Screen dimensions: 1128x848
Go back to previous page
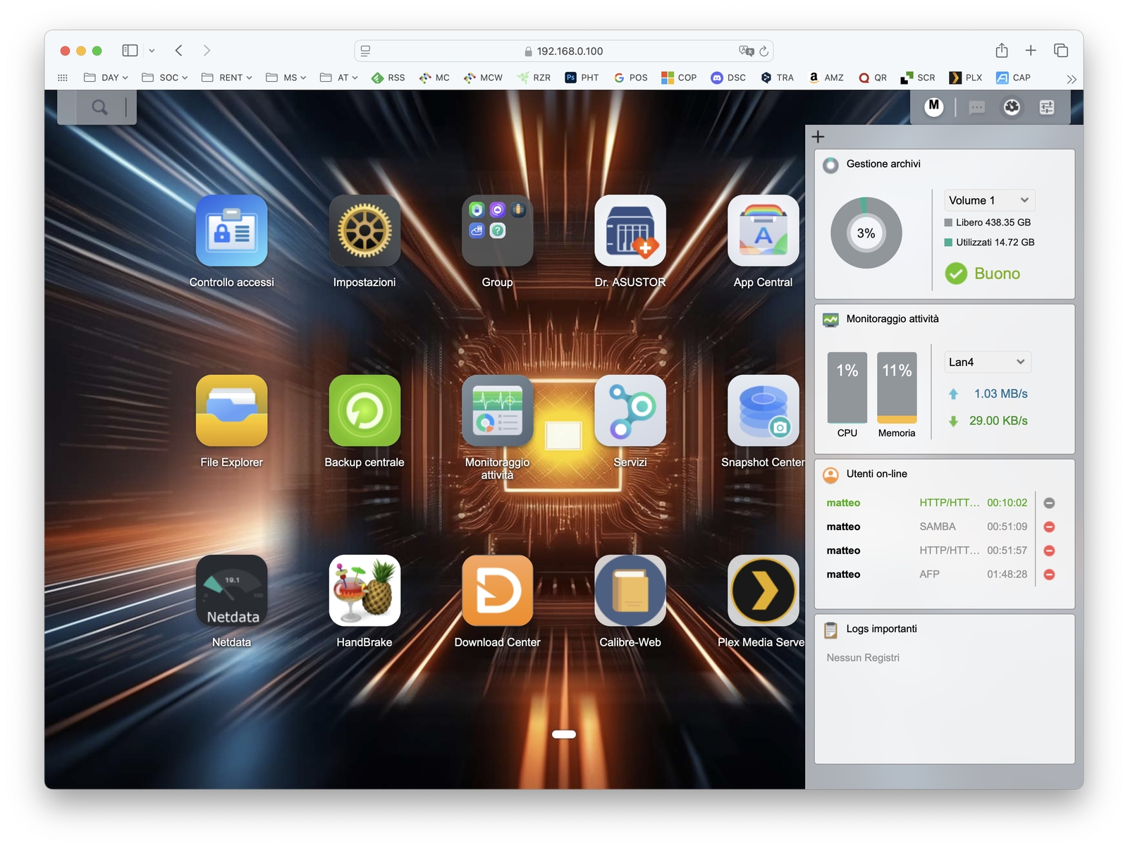(x=179, y=51)
